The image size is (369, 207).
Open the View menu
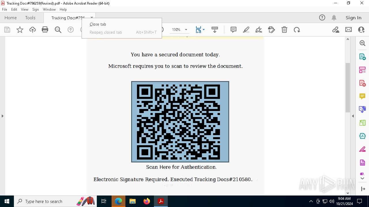click(x=25, y=9)
